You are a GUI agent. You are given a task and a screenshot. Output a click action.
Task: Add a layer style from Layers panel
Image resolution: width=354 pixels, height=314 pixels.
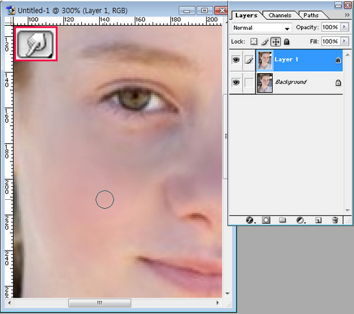(250, 220)
